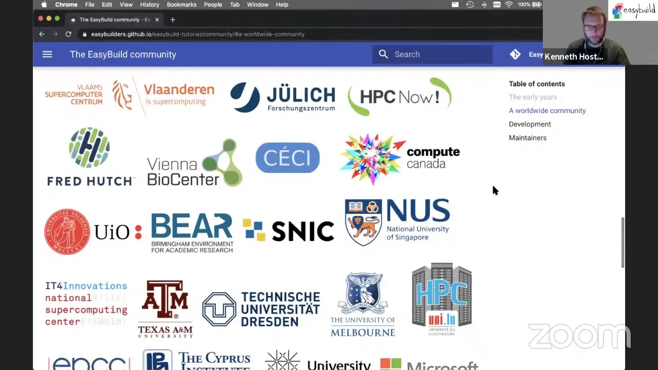Click the HPC Now! logo

tap(399, 97)
